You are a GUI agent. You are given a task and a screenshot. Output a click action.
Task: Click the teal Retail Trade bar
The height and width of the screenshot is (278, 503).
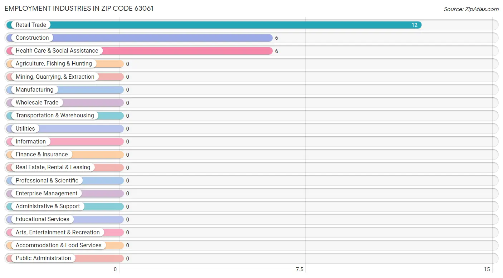coord(214,25)
